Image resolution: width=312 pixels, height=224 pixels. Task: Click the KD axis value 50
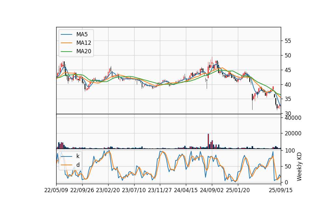tap(288, 166)
